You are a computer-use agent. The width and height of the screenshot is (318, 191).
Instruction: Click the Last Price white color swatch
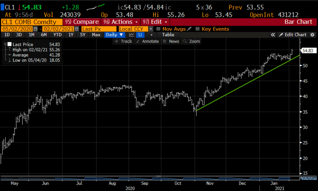(10, 44)
